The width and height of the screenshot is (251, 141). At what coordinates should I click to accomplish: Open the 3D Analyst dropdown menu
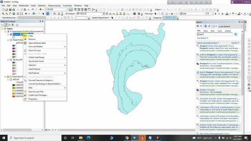[70, 14]
